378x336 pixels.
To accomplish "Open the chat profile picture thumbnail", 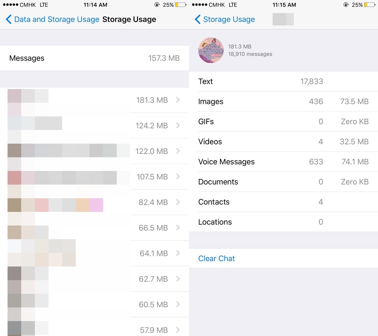I will (x=211, y=50).
